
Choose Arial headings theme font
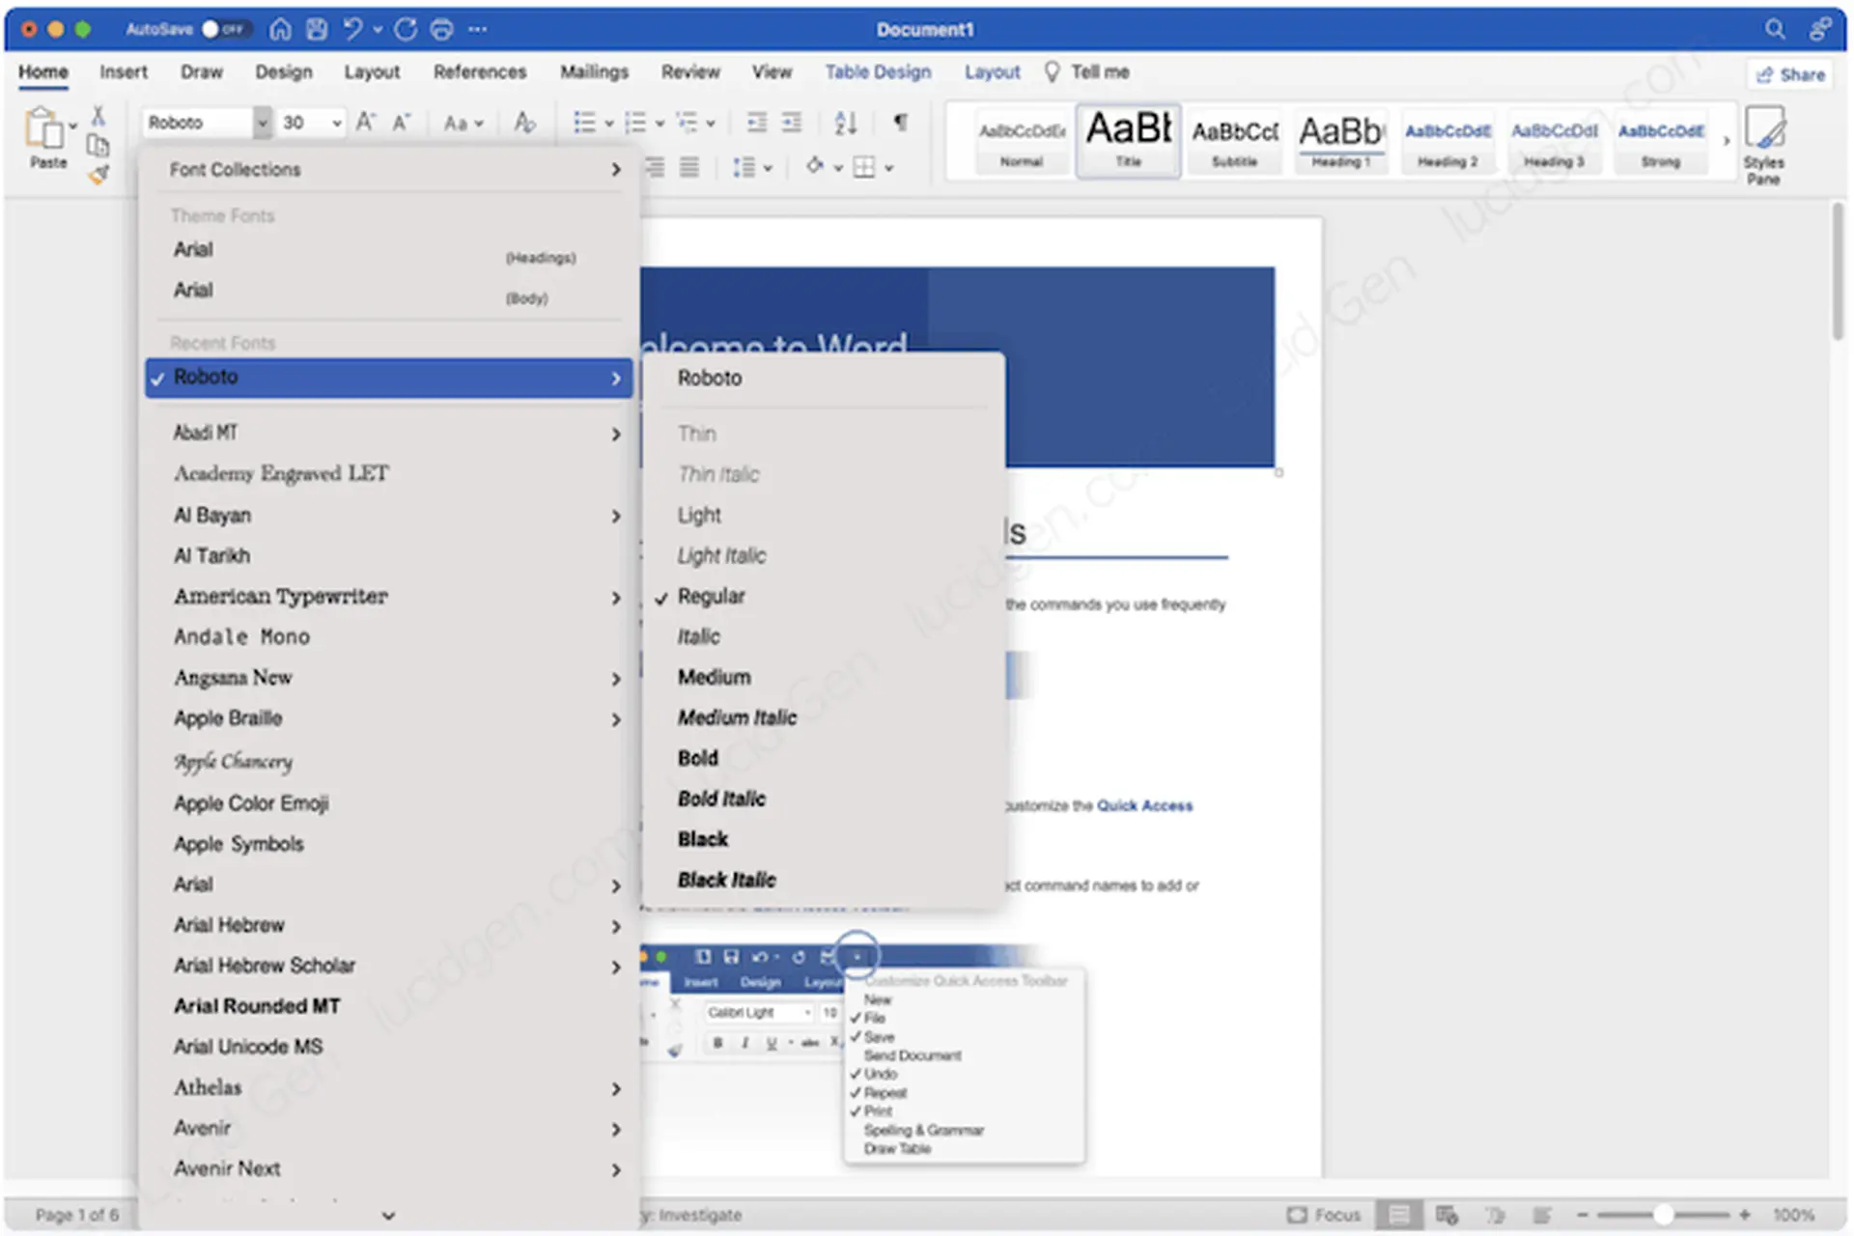[x=390, y=251]
